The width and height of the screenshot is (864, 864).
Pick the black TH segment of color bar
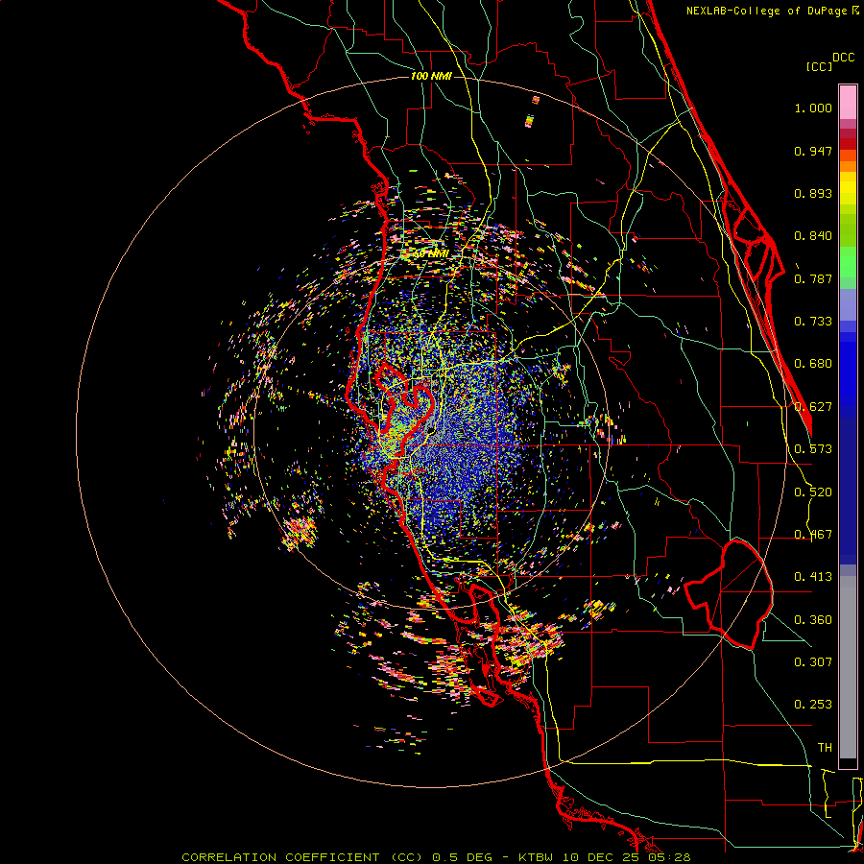(x=848, y=762)
